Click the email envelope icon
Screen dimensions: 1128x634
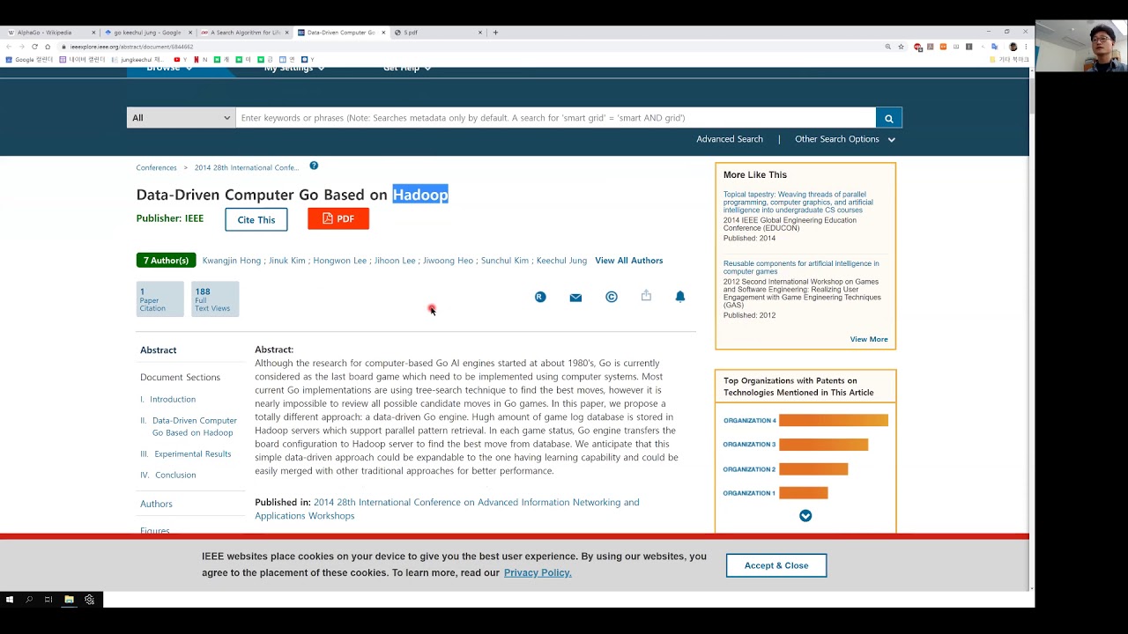pos(575,298)
